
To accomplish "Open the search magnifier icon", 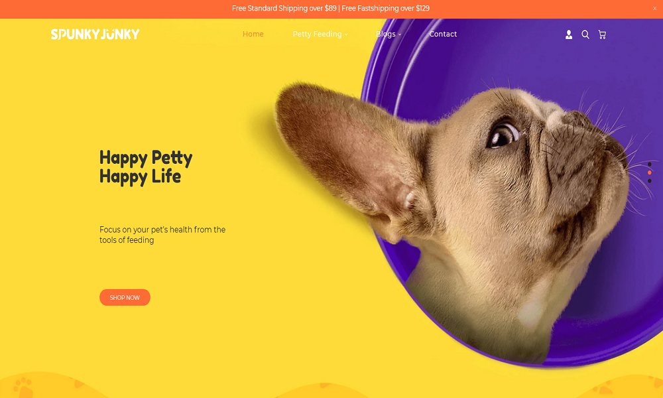I will 585,34.
